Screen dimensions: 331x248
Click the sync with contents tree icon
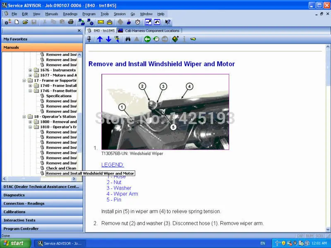click(117, 39)
